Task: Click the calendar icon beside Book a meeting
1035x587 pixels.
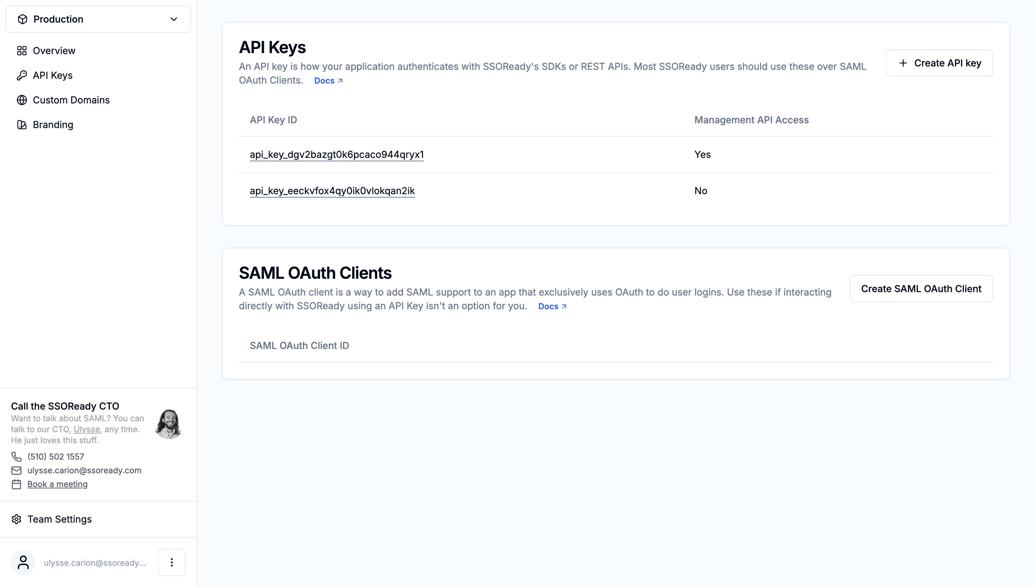Action: [x=16, y=484]
